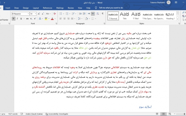The image size is (186, 116).
Task: Open Shading paint bucket color
Action: pyautogui.click(x=87, y=19)
